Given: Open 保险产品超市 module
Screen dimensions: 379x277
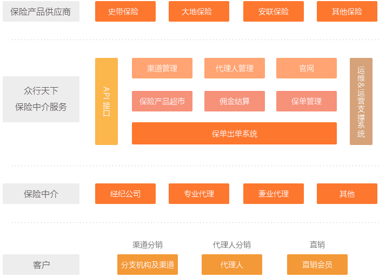Looking at the screenshot, I should (162, 101).
